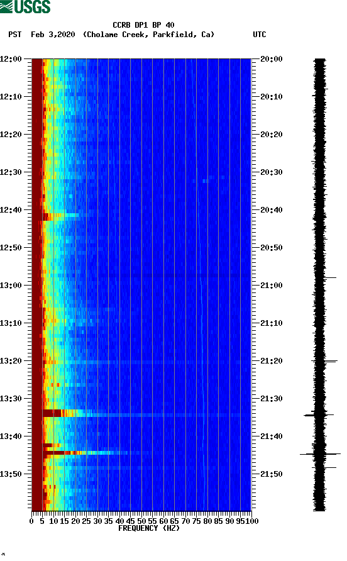This screenshot has height=561, width=347.
Task: Click the 13:40 PST time label
Action: (x=11, y=436)
